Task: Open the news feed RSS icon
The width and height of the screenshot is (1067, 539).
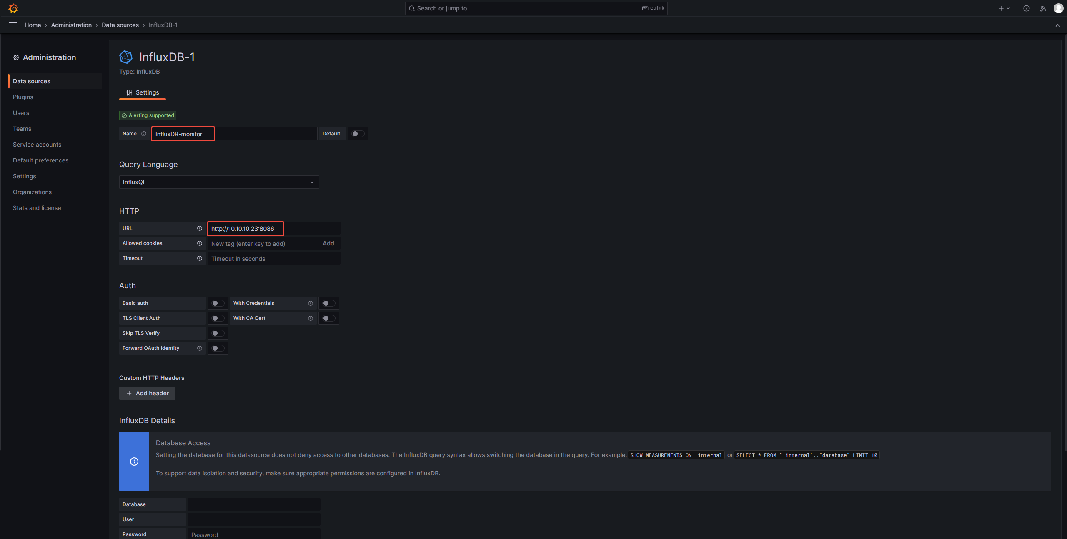Action: pyautogui.click(x=1043, y=8)
